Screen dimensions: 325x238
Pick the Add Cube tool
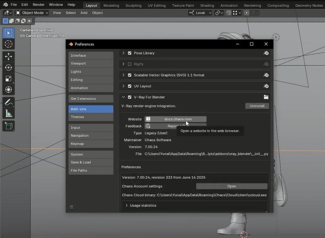click(8, 126)
